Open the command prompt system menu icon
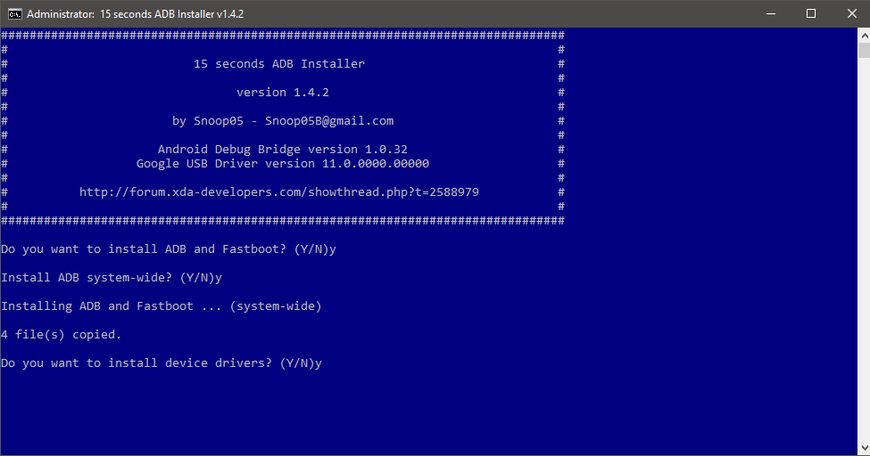Screen dimensions: 870x456 (14, 14)
